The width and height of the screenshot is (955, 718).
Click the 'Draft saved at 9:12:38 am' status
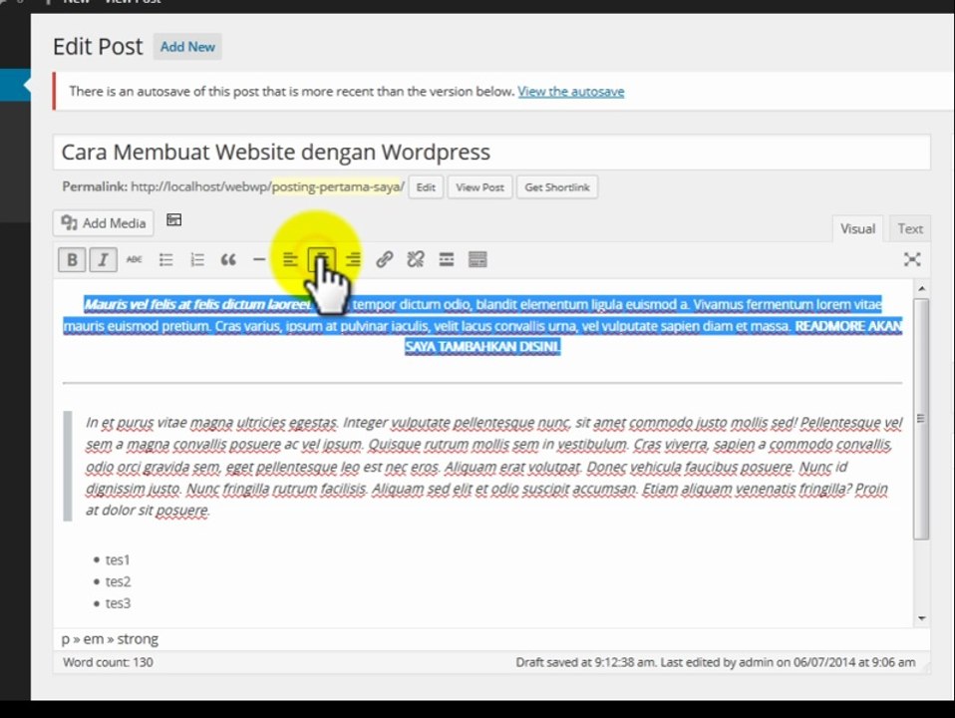pyautogui.click(x=585, y=662)
